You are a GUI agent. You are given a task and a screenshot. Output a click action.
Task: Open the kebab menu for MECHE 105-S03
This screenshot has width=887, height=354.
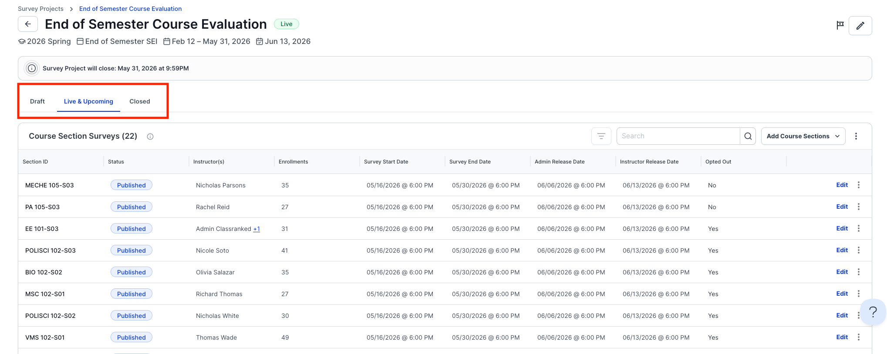(x=858, y=185)
